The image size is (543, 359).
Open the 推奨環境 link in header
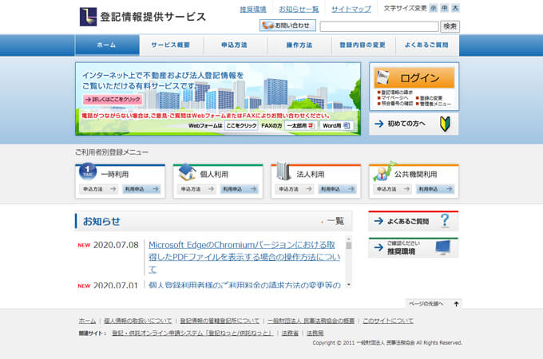pyautogui.click(x=253, y=10)
